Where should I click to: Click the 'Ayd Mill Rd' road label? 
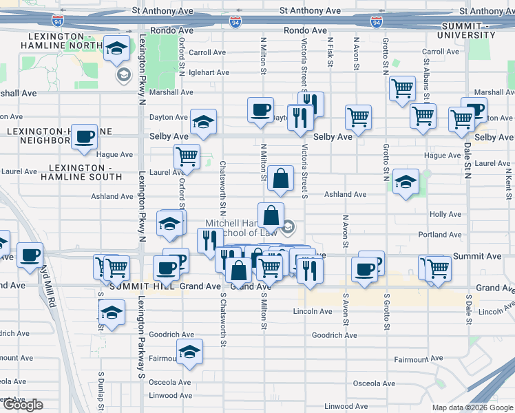point(50,286)
